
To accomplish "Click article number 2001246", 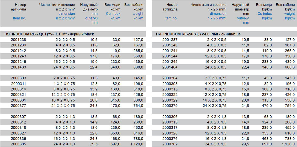I will pos(18,62).
